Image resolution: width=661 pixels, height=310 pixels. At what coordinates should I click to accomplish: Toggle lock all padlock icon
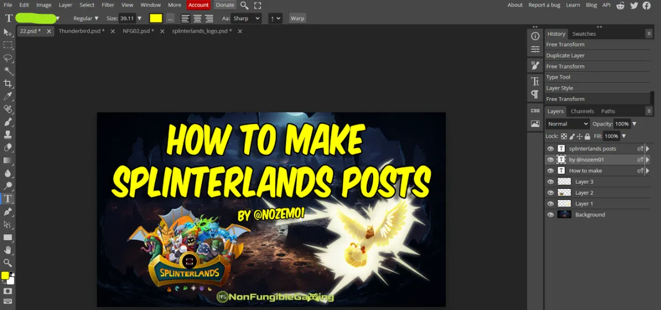tap(587, 136)
